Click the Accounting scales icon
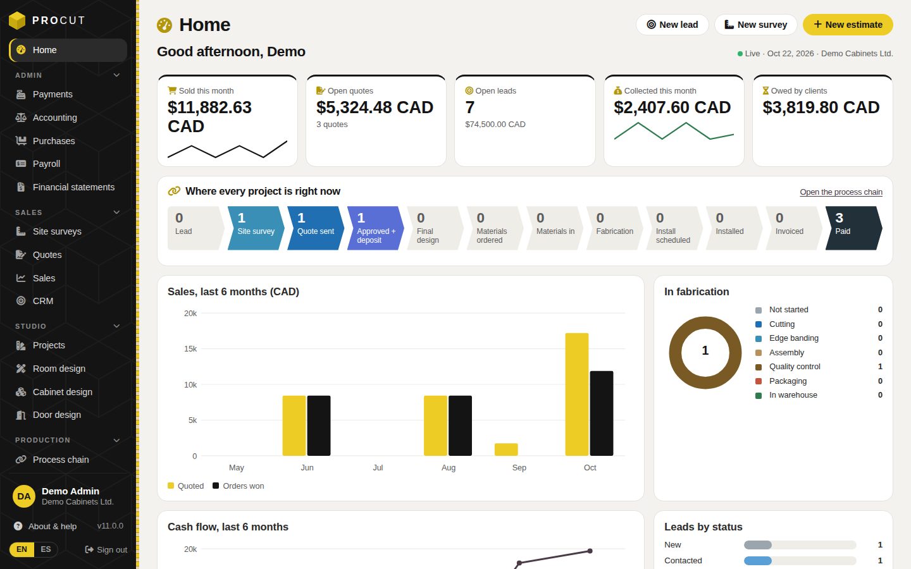Image resolution: width=911 pixels, height=569 pixels. [21, 118]
